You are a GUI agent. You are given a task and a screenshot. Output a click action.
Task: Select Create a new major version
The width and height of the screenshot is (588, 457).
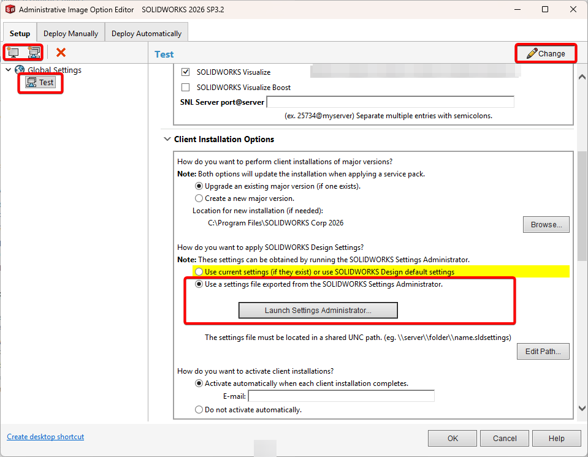click(199, 198)
